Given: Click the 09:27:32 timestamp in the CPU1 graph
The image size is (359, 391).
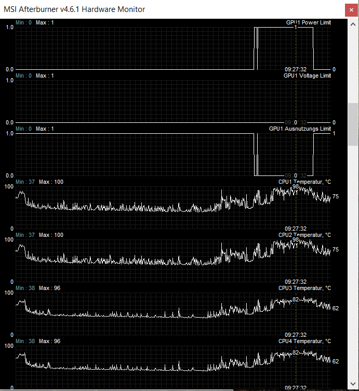Looking at the screenshot, I should click(x=296, y=229).
